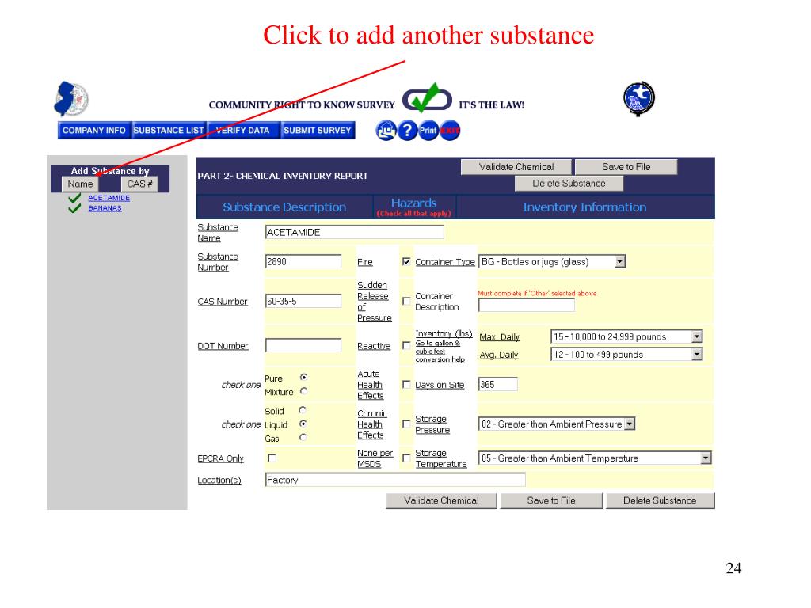Click the red EXIT icon
Image resolution: width=811 pixels, height=608 pixels.
click(450, 131)
